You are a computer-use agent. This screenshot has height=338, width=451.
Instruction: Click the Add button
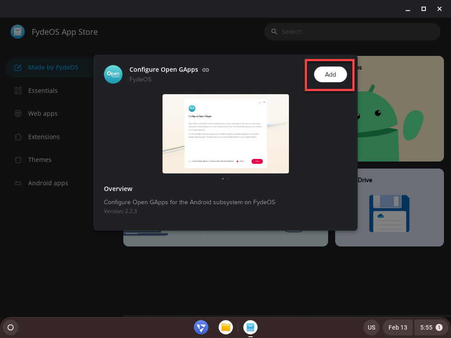(330, 74)
